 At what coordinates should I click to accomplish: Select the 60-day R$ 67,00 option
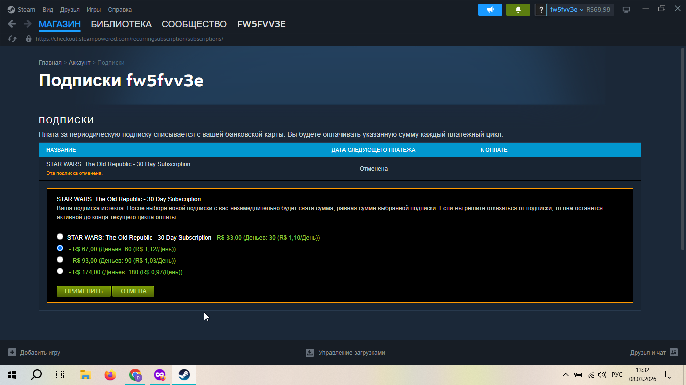point(60,248)
